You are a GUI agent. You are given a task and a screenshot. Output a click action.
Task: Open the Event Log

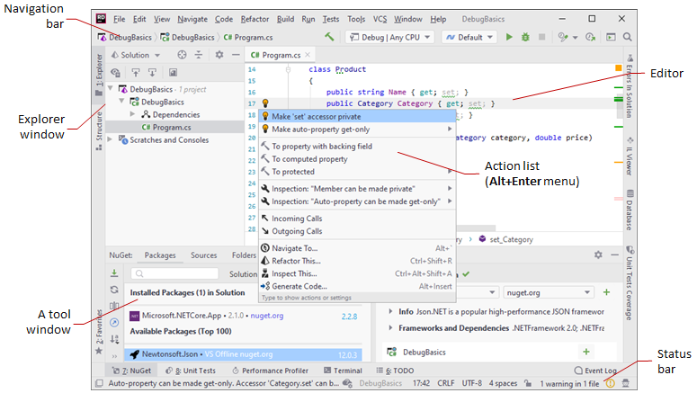595,371
